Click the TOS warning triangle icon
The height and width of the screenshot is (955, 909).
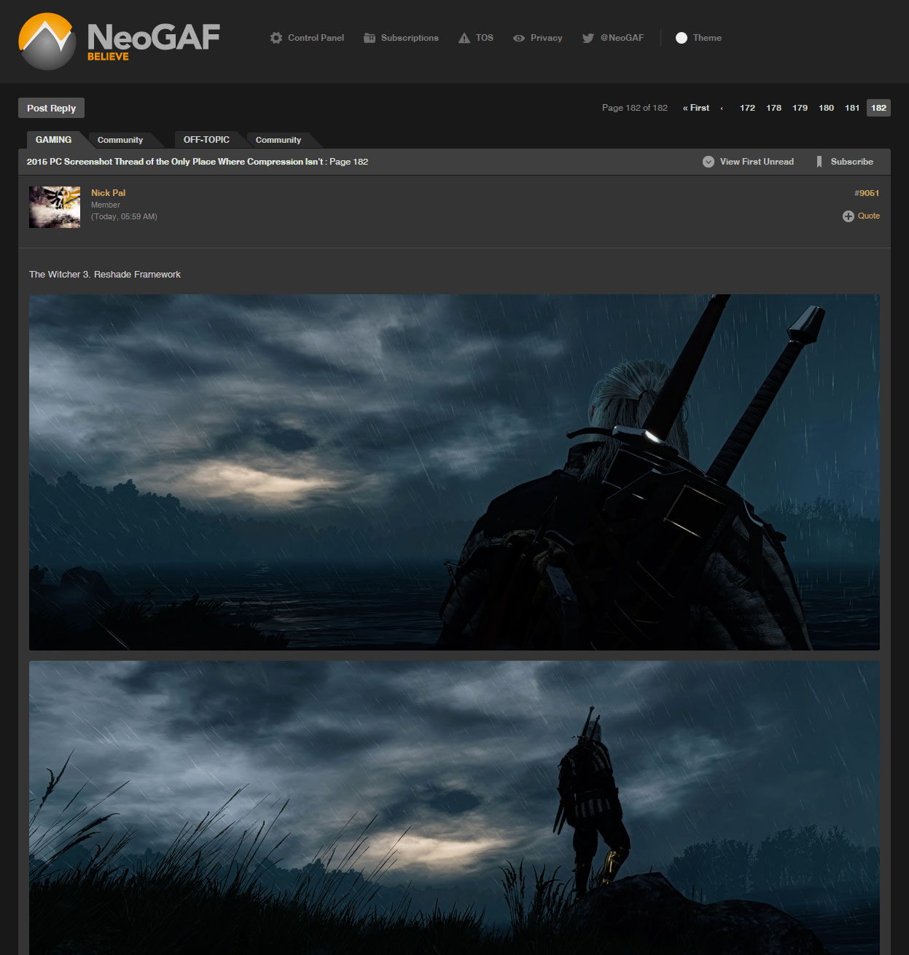click(464, 38)
